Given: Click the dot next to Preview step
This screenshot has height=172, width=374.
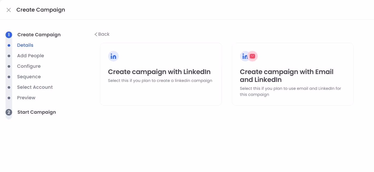Looking at the screenshot, I should [x=9, y=98].
